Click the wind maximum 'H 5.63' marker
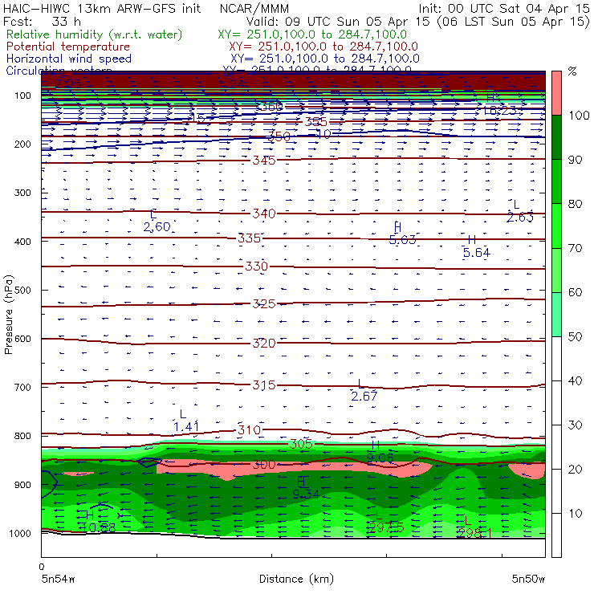The height and width of the screenshot is (594, 594). pos(402,234)
